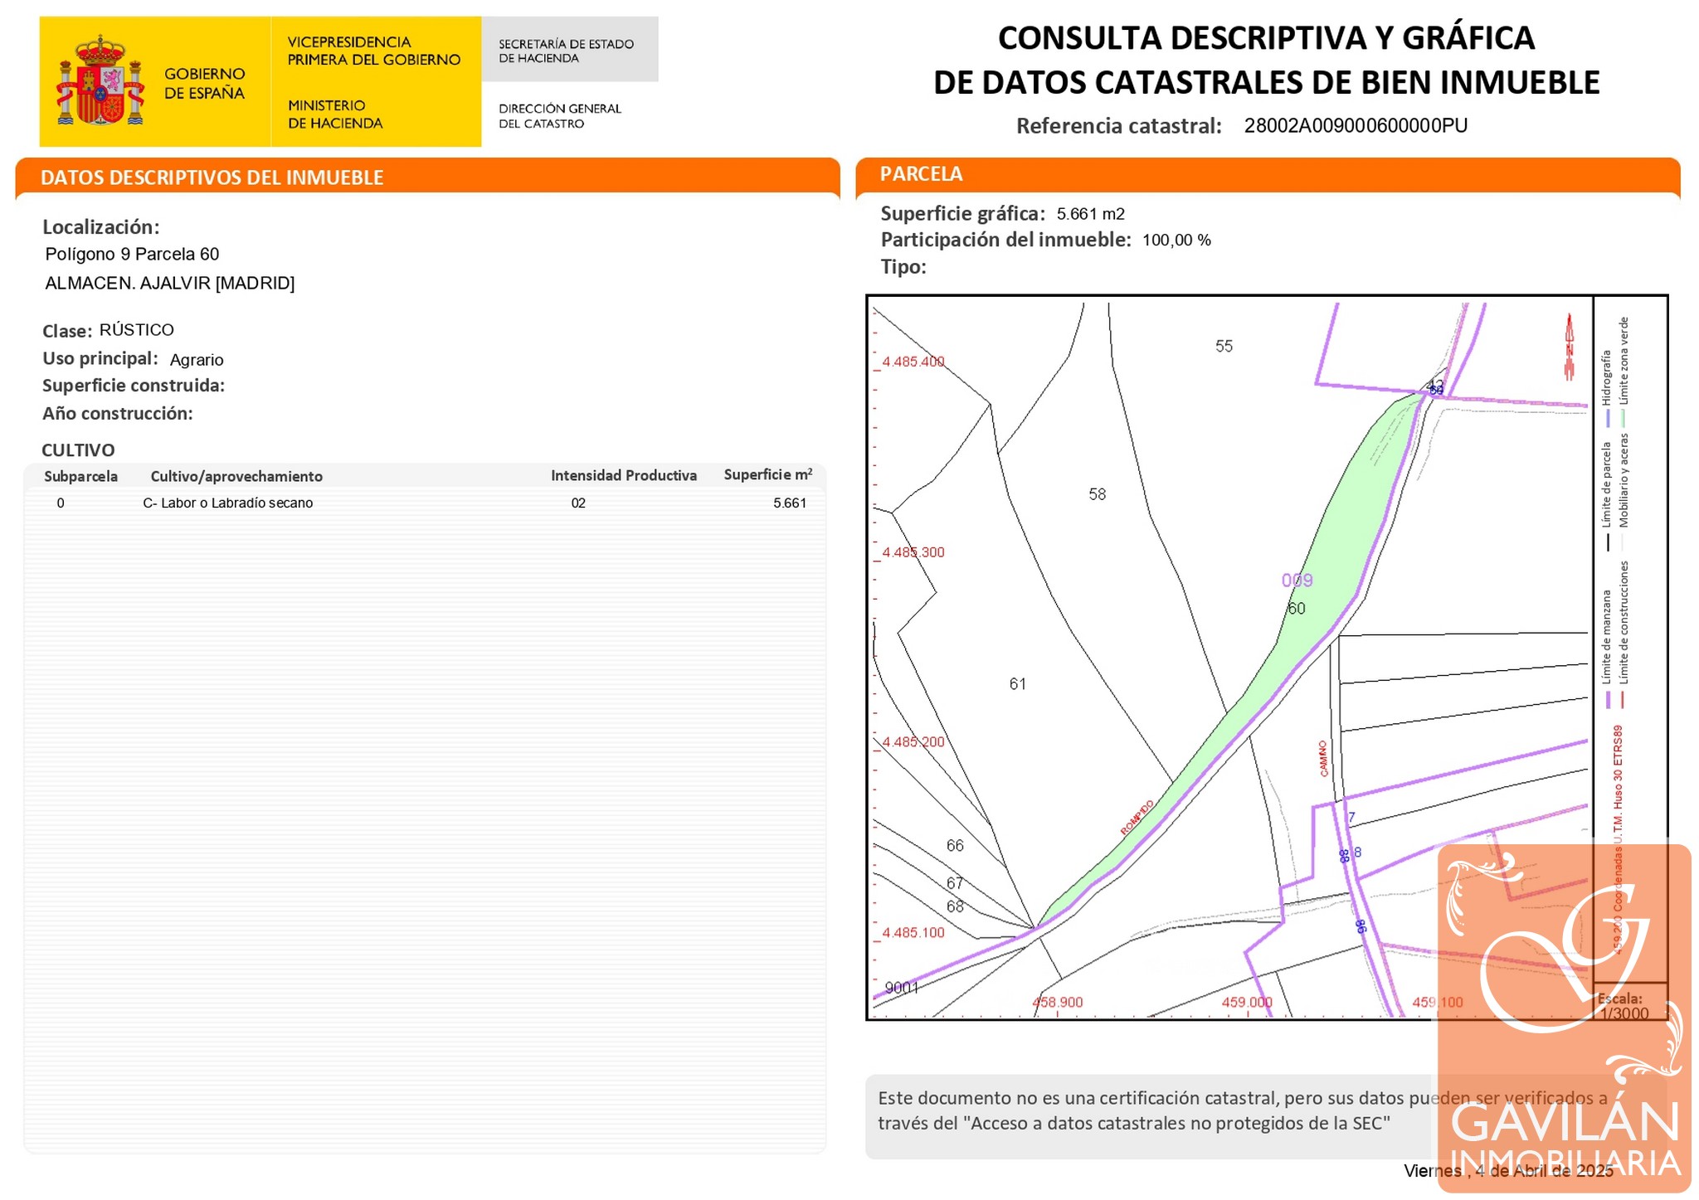Click the purple 009 polygon label

(1297, 581)
